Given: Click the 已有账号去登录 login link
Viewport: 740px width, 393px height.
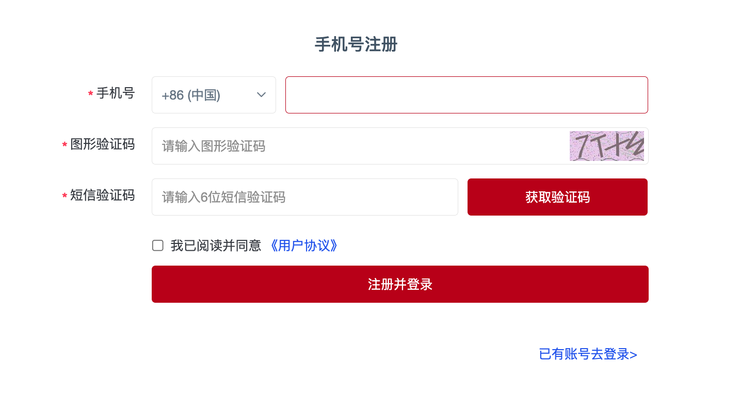Looking at the screenshot, I should click(x=587, y=355).
